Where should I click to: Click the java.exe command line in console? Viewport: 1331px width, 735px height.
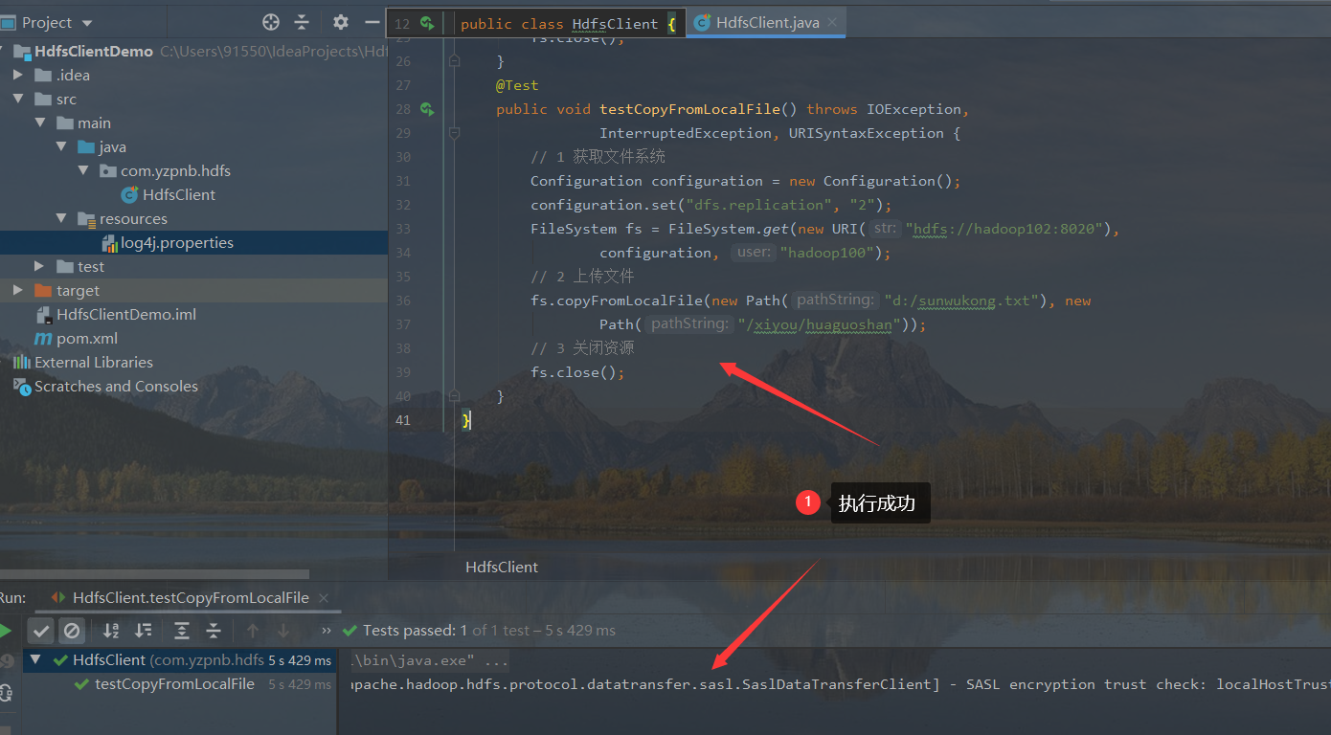pos(428,661)
